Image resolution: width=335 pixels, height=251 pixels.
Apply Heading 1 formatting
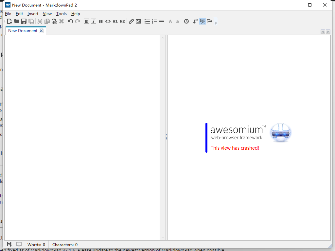pos(115,21)
